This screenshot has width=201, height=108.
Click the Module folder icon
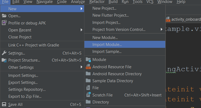[x=88, y=60]
